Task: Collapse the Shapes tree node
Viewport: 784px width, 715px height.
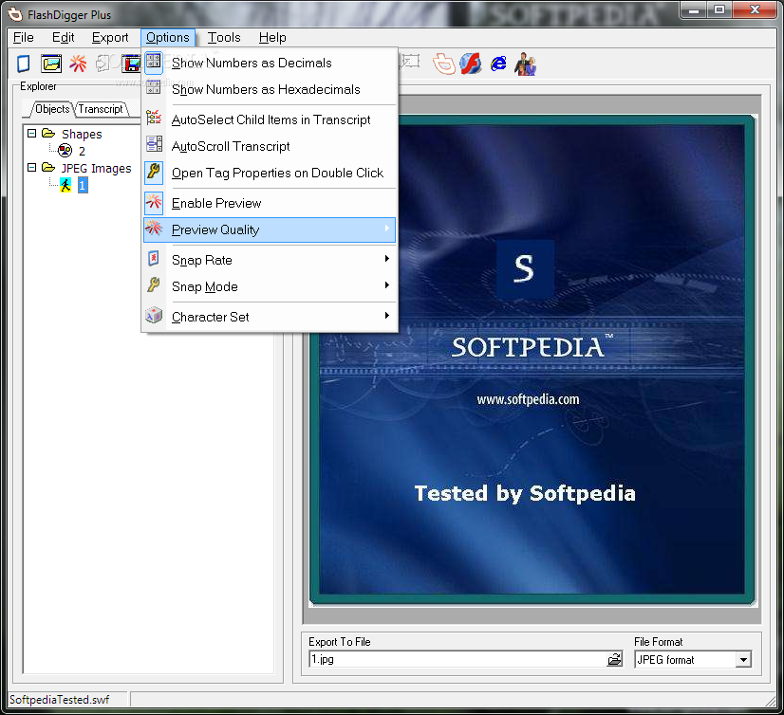Action: click(x=32, y=134)
